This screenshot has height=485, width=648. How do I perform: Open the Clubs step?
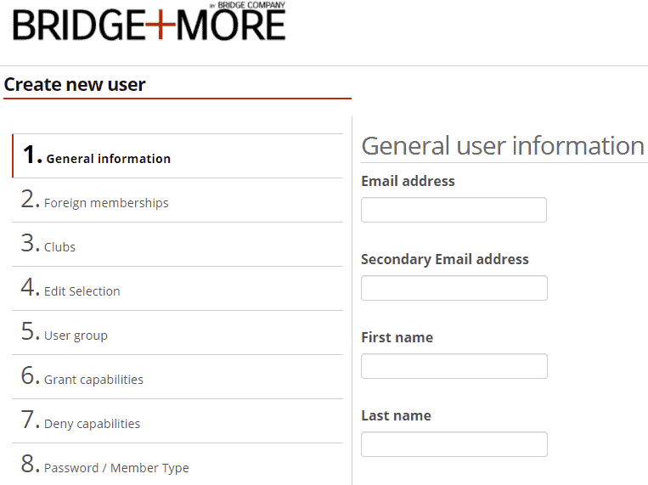click(x=59, y=247)
